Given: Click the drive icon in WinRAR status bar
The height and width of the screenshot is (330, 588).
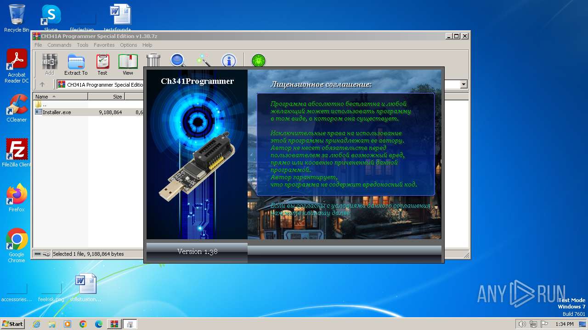Looking at the screenshot, I should (x=38, y=254).
